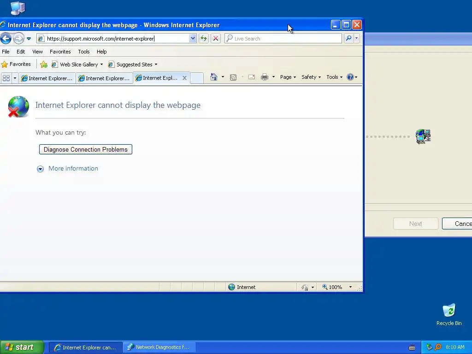This screenshot has height=354, width=472.
Task: Click the globe error icon on page
Action: pos(18,106)
